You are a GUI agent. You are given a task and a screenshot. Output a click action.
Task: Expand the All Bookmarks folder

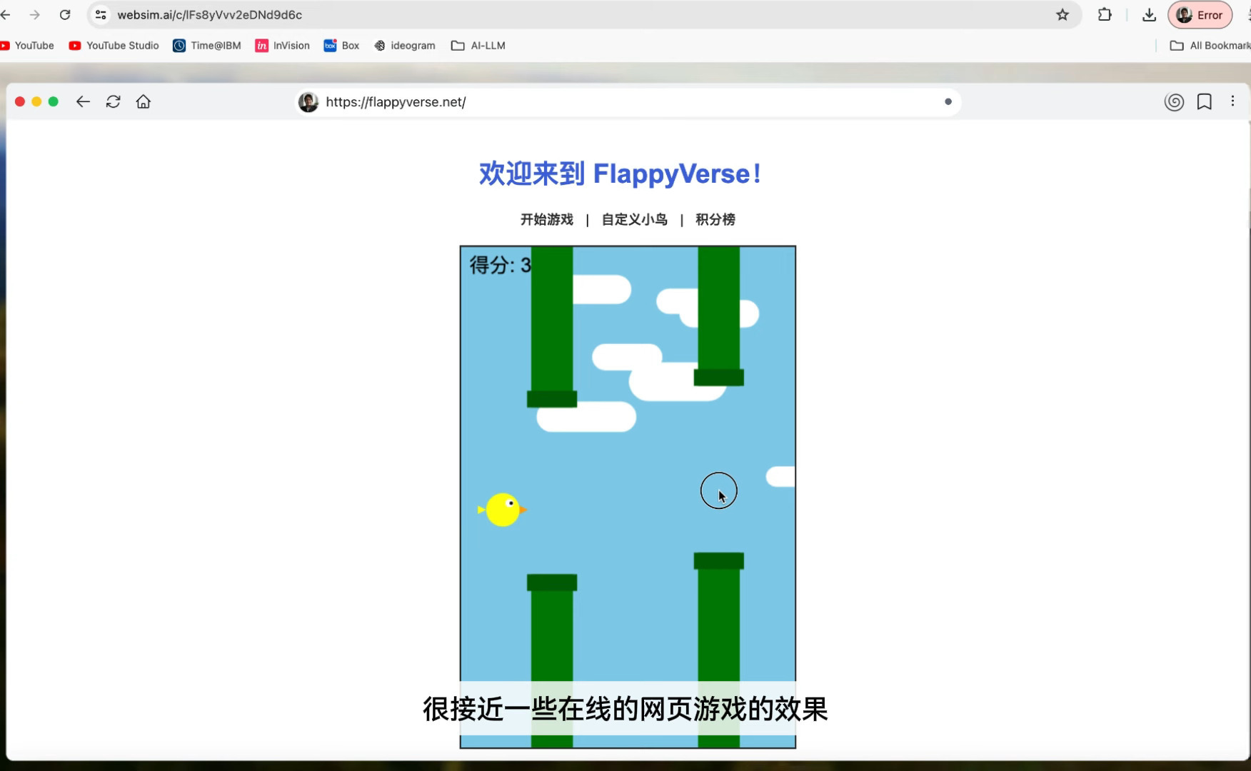pyautogui.click(x=1210, y=46)
